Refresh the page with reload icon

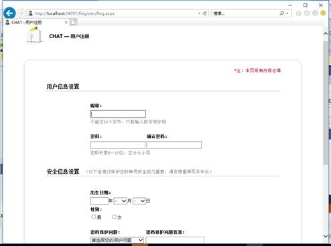(205, 13)
